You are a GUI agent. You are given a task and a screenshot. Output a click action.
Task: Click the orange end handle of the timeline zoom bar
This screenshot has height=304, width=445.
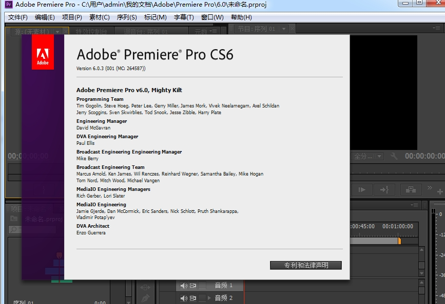click(x=399, y=241)
